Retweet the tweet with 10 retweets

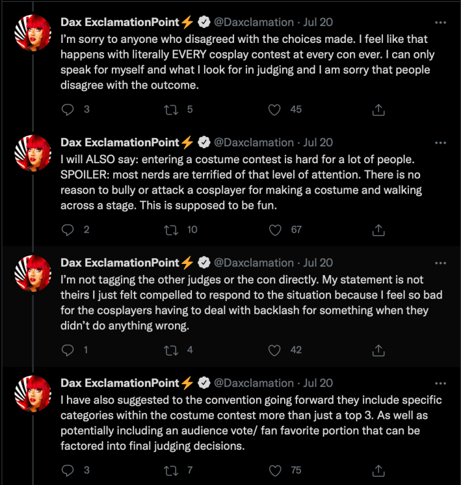(x=172, y=229)
